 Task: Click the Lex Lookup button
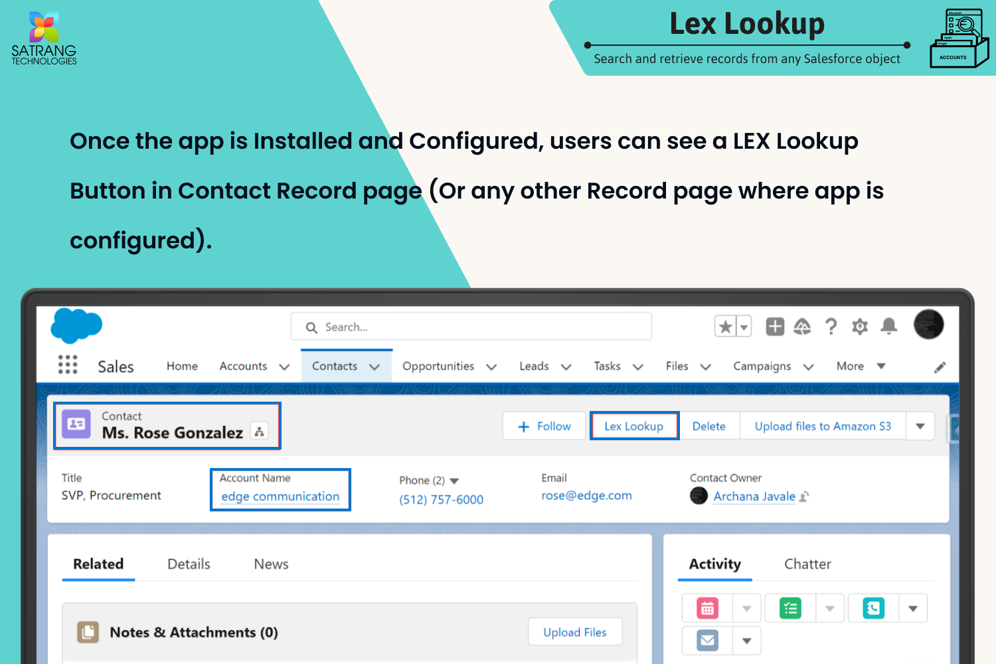coord(634,426)
